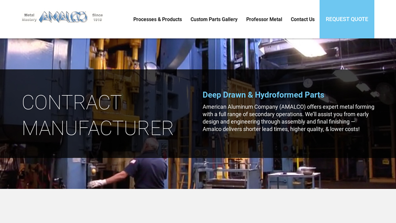396x223 pixels.
Task: Open Custom Parts Gallery page
Action: [214, 19]
